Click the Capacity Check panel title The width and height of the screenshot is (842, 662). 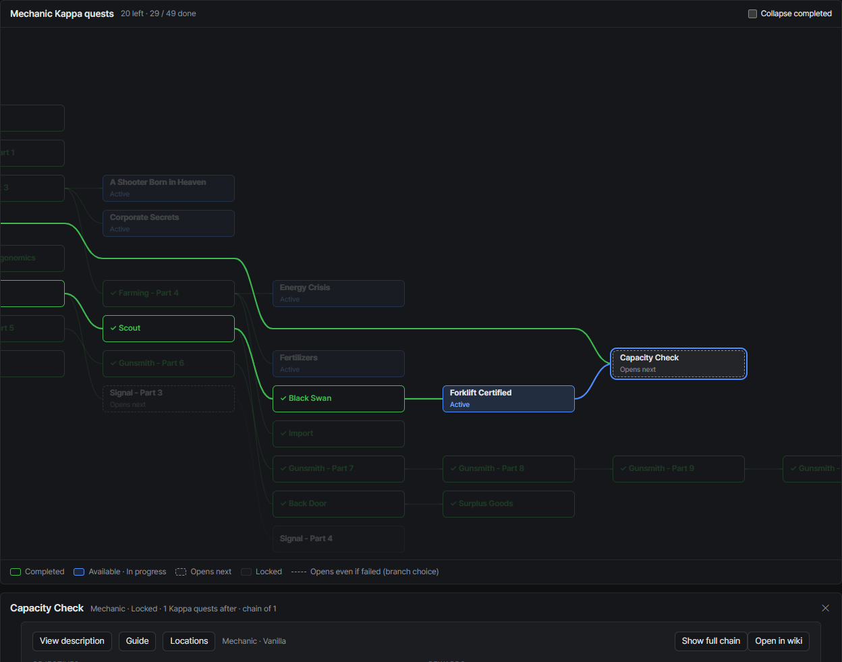pos(47,608)
